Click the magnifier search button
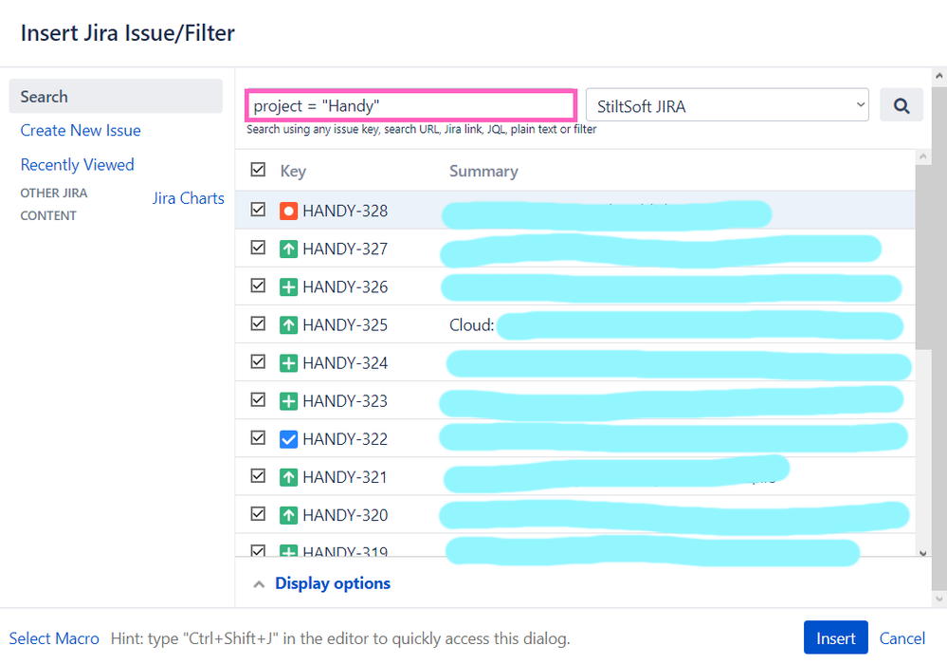This screenshot has height=664, width=947. [x=901, y=105]
